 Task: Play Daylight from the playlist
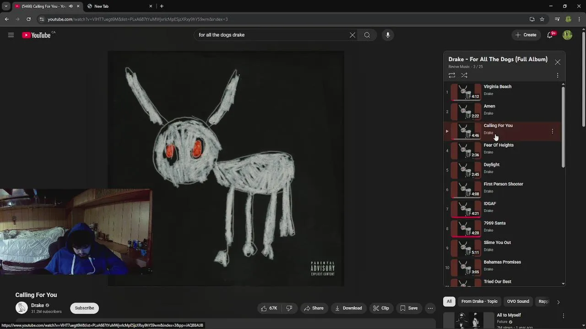[x=503, y=170]
